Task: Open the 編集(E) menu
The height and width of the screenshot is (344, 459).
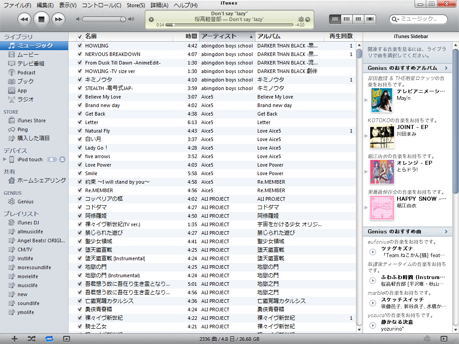Action: [45, 5]
